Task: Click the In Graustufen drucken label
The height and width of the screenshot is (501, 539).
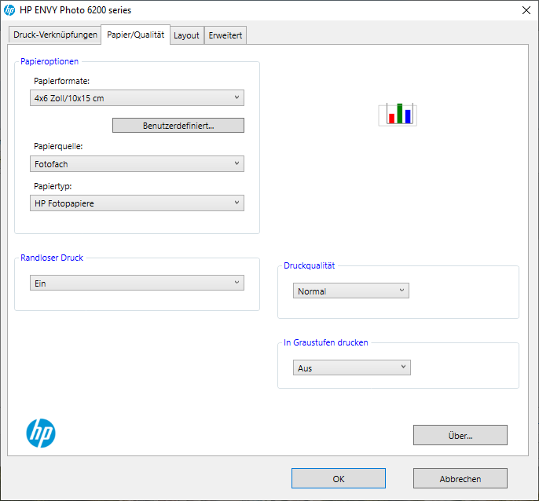Action: pos(325,342)
